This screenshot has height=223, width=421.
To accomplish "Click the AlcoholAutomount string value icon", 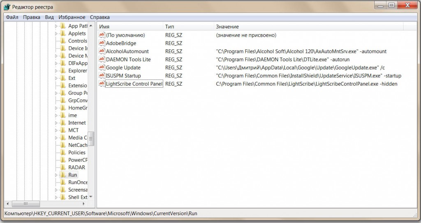I will pyautogui.click(x=102, y=51).
